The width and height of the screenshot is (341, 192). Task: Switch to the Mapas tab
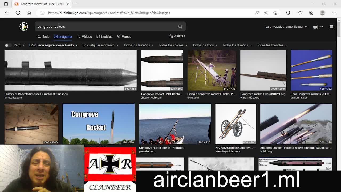[124, 37]
